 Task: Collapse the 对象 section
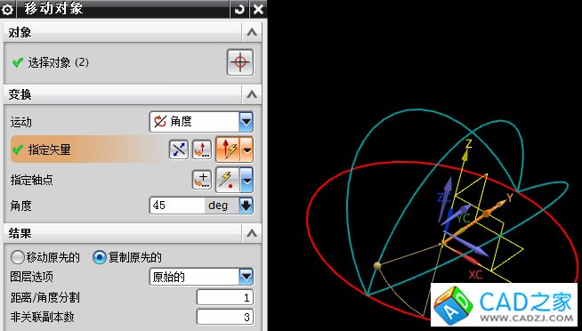click(x=252, y=33)
